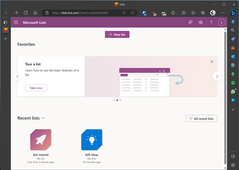Open account manager circle labeled C
The height and width of the screenshot is (170, 239).
[221, 22]
